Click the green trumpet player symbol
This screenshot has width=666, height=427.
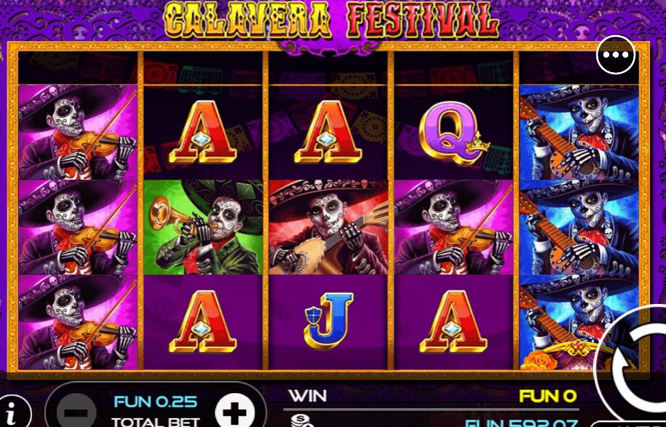click(x=203, y=227)
